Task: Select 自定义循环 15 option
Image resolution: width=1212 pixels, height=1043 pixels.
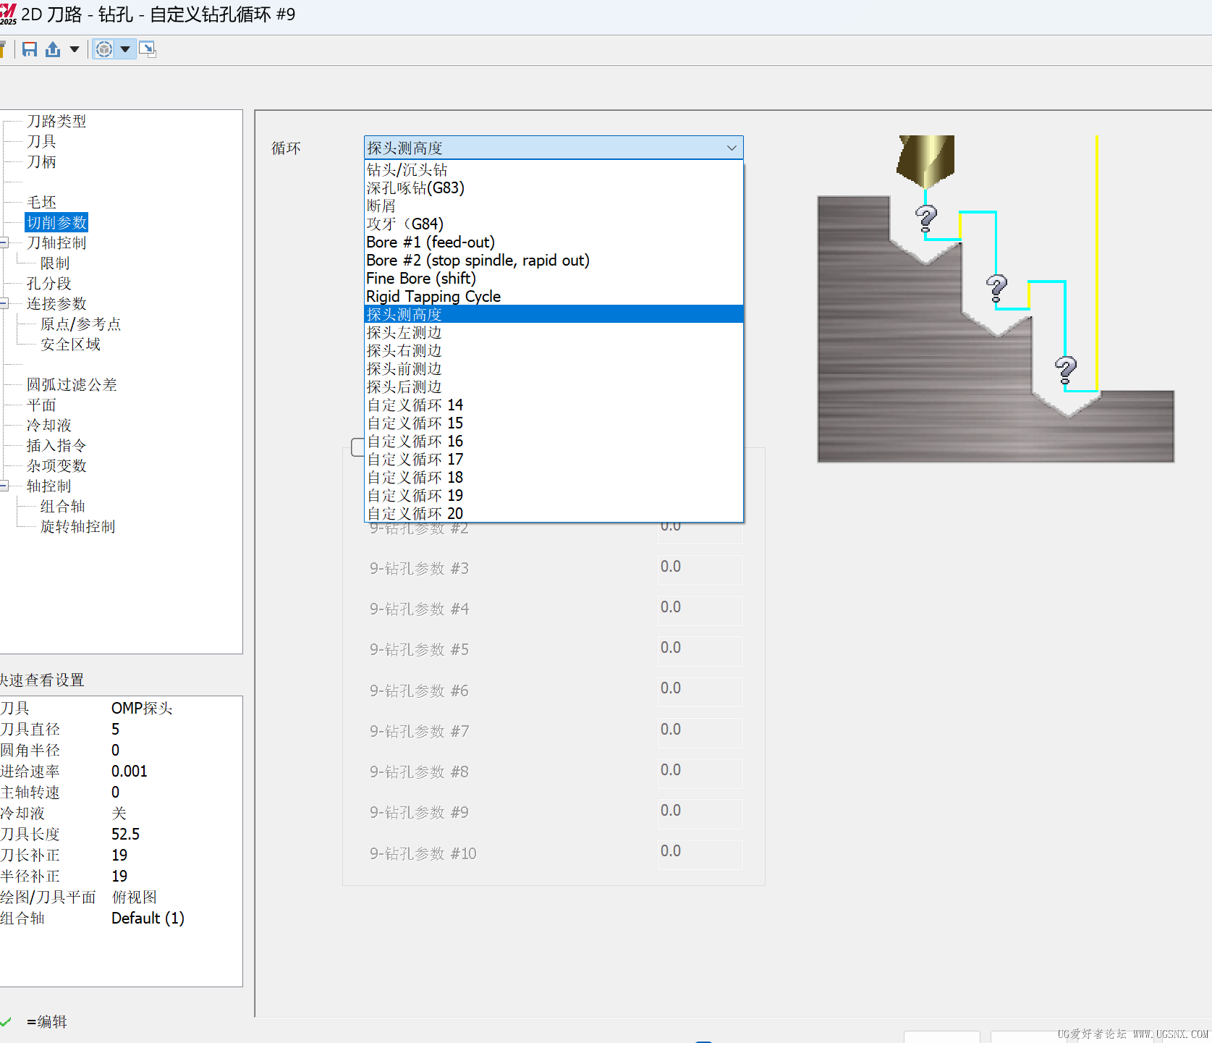Action: (x=554, y=423)
